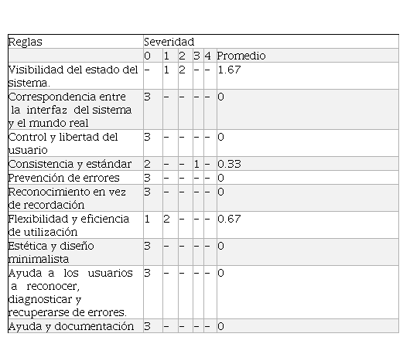Select 'Reconocimiento en vez de recordación' cell
The height and width of the screenshot is (337, 403).
(x=76, y=198)
